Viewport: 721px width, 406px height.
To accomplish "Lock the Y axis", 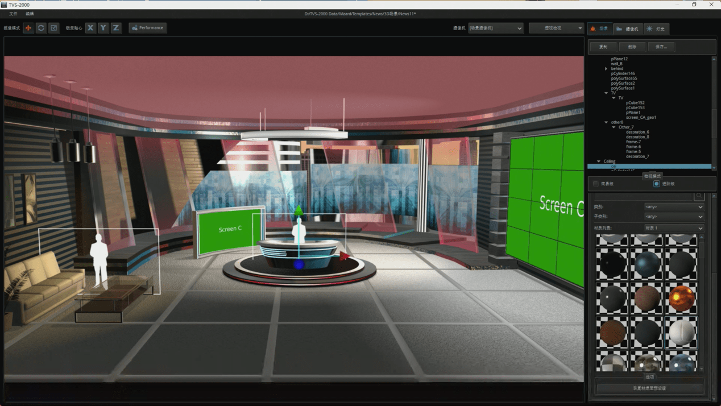I will pyautogui.click(x=103, y=28).
